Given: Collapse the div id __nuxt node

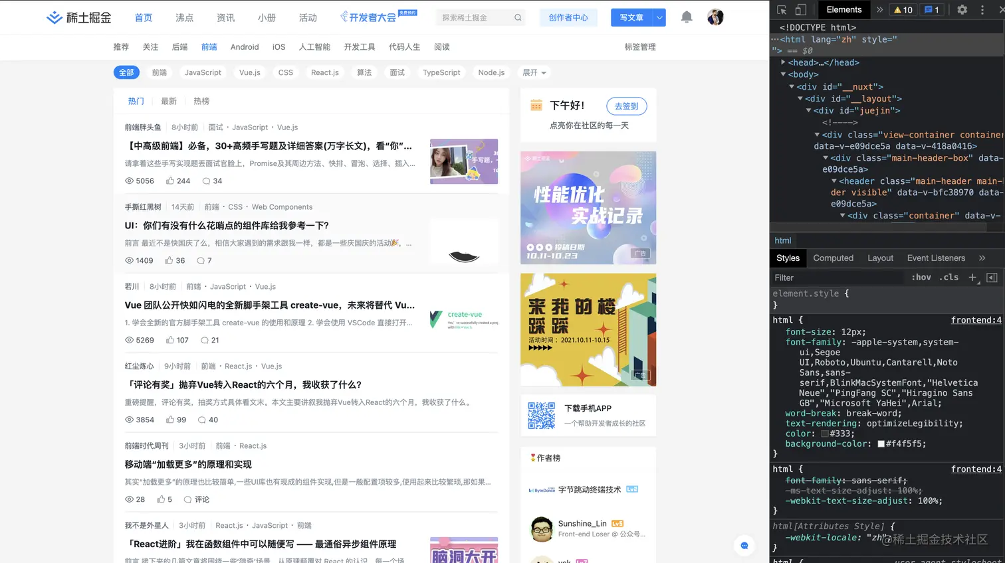Looking at the screenshot, I should [x=792, y=86].
